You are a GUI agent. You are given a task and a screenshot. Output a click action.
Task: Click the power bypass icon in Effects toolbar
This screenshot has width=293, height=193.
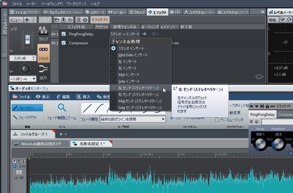(85, 20)
